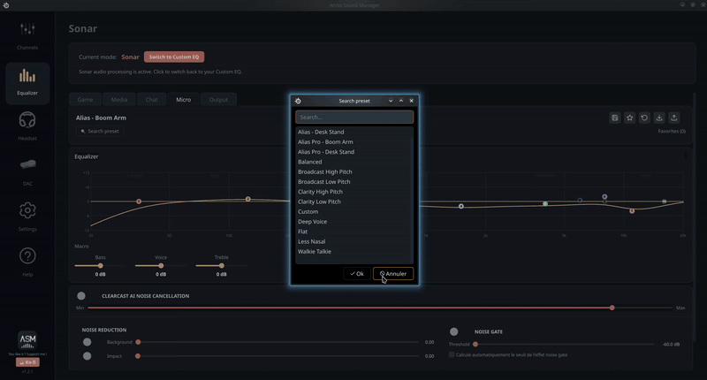Screen dimensions: 707x380
Task: Toggle the Noise Gate switch
Action: point(454,331)
